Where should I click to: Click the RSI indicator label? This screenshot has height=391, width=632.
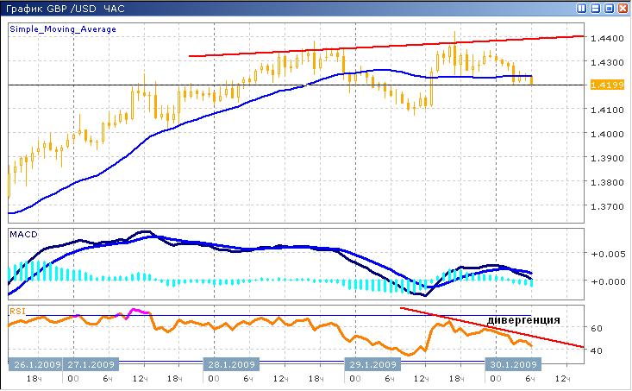coord(16,309)
